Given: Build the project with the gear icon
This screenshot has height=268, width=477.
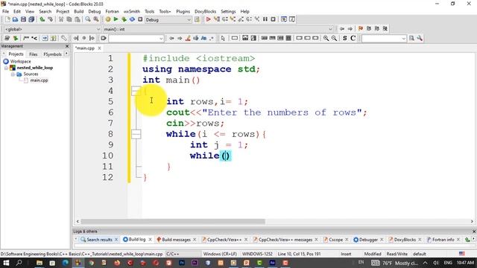Looking at the screenshot, I should tap(108, 19).
